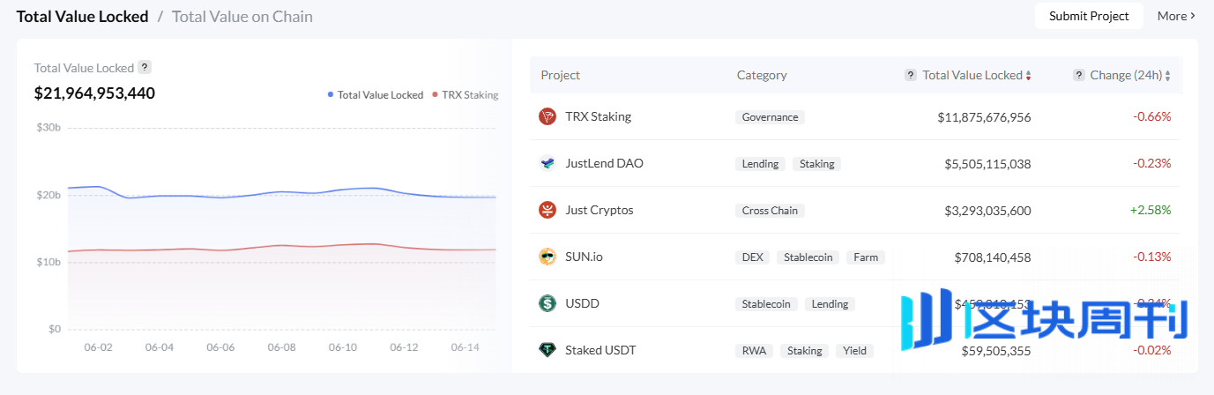Click the $30b axis label
This screenshot has width=1214, height=395.
(48, 128)
